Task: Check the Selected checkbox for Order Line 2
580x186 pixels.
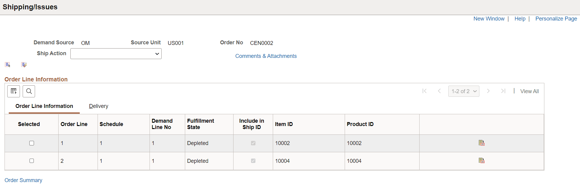Action: [31, 161]
